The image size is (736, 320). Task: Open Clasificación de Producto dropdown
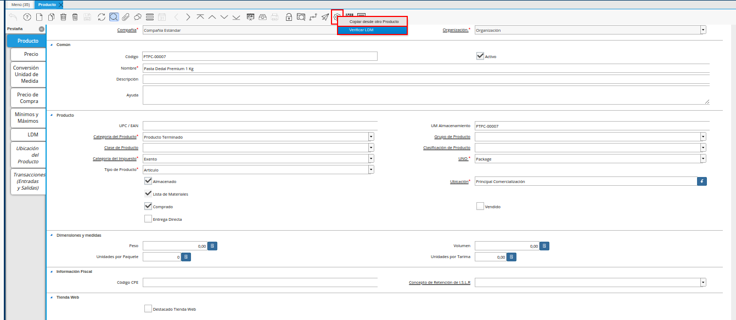click(x=703, y=147)
